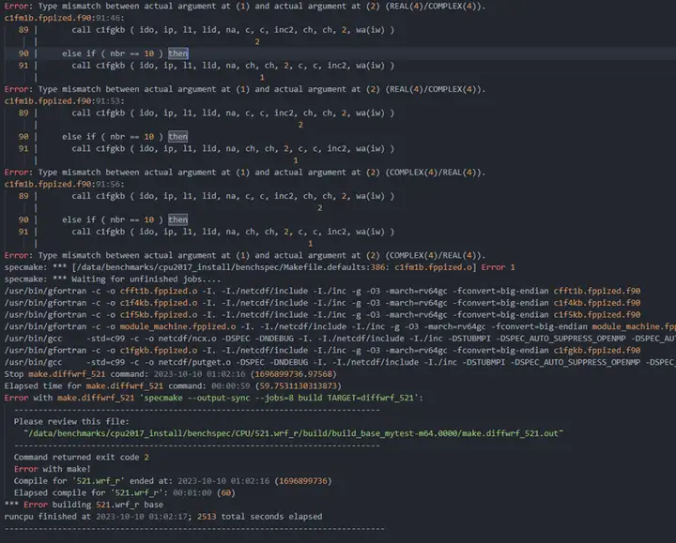Viewport: 676px width, 543px height.
Task: Select 'Makefile.defaults:386' in the specmake error line
Action: pos(334,267)
